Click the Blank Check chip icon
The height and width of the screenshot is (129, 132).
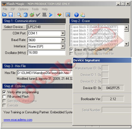[x=32, y=15]
